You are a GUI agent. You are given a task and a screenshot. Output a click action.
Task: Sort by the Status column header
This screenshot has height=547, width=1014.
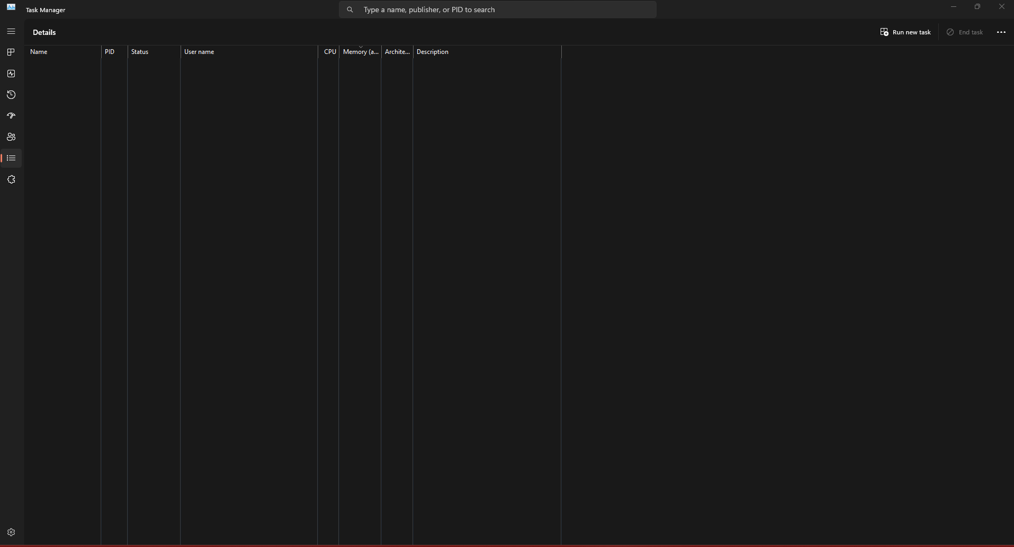coord(154,52)
